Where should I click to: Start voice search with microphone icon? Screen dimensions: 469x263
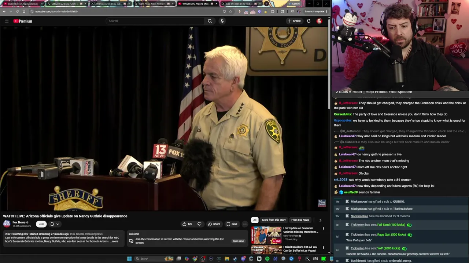coord(222,21)
